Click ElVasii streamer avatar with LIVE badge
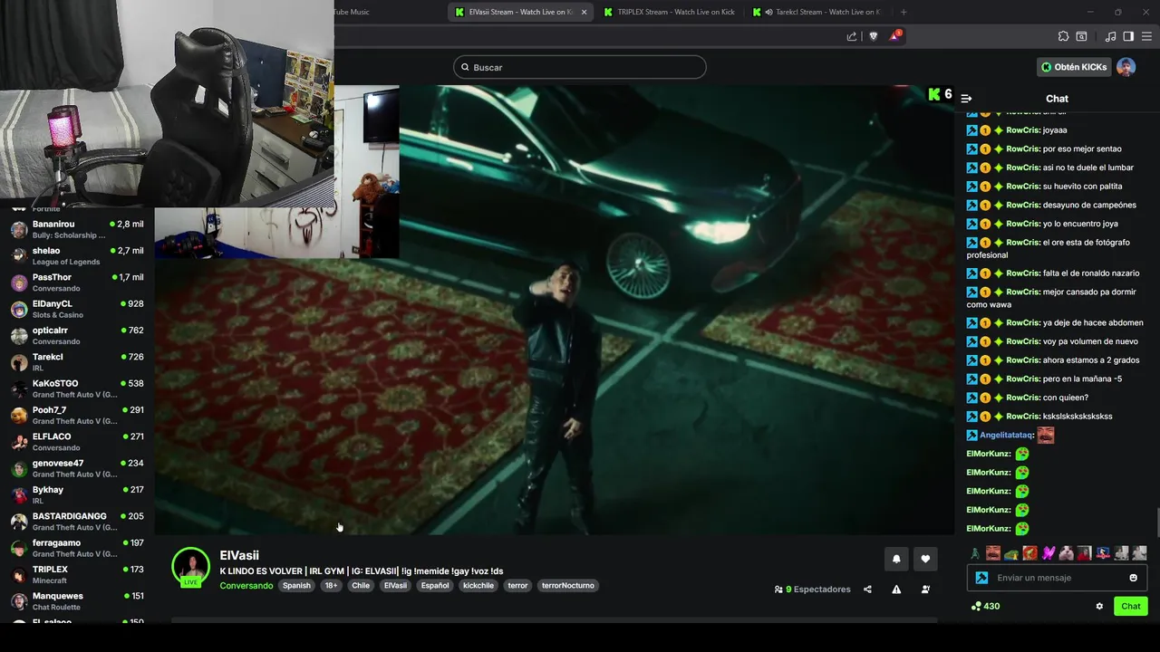The width and height of the screenshot is (1160, 652). pos(191,568)
